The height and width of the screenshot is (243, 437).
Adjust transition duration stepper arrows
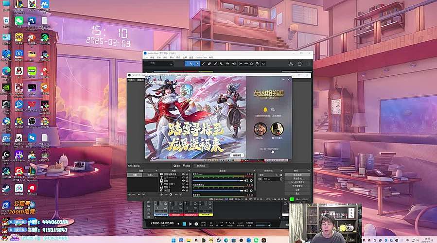281,179
